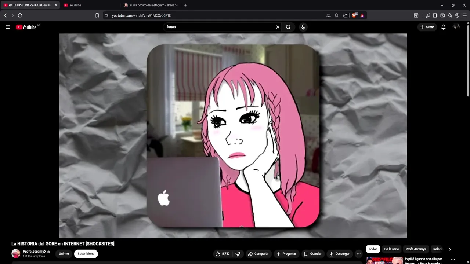Dislike the video
The width and height of the screenshot is (470, 264).
point(238,254)
